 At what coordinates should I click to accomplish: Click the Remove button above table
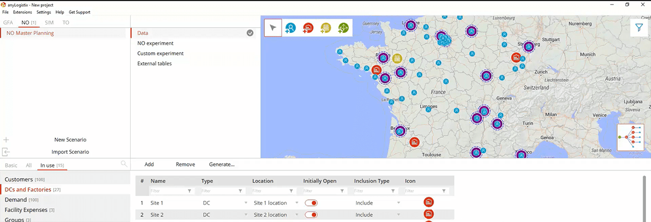click(x=185, y=164)
